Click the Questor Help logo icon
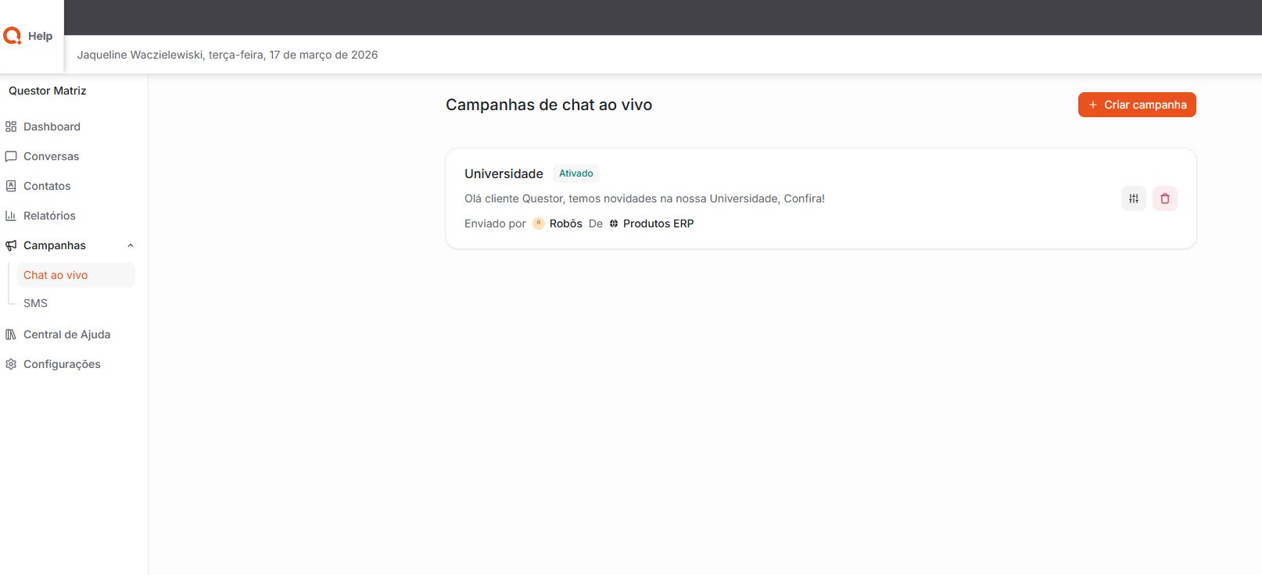The width and height of the screenshot is (1262, 575). [13, 36]
